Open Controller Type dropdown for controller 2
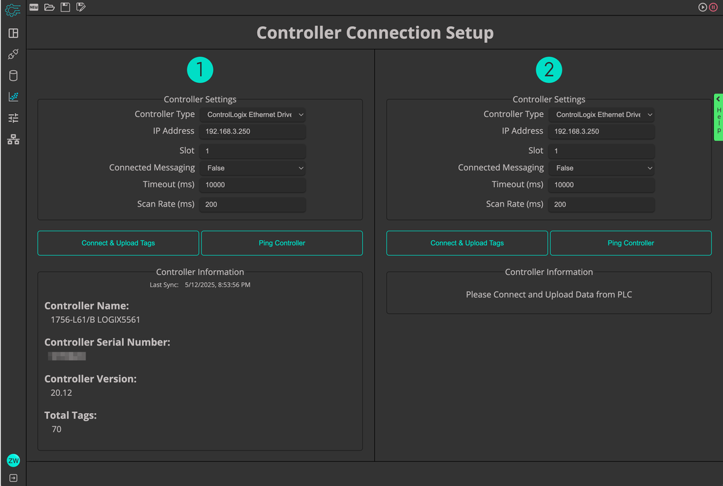723x486 pixels. (x=601, y=115)
